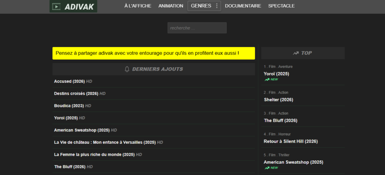Open American Sweatshop (2025) in TOP list
Screen dimensions: 385x175
click(293, 162)
